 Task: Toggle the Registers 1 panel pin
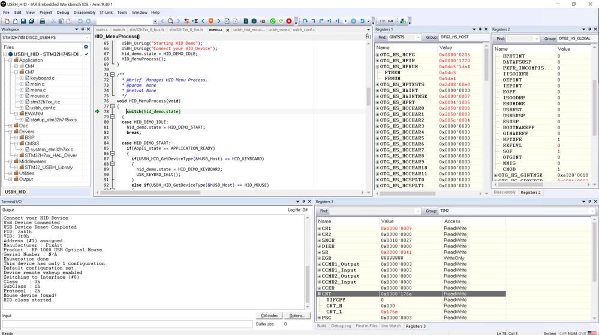(x=480, y=29)
